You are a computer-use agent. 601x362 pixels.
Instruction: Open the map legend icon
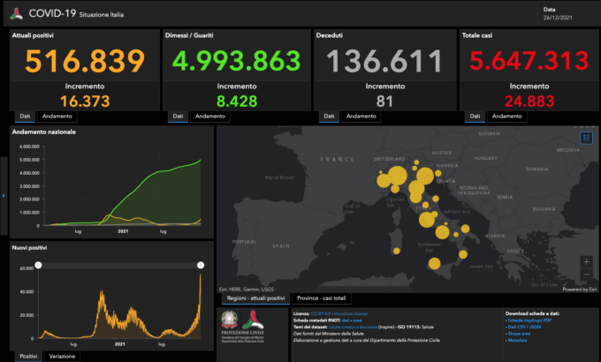[586, 138]
